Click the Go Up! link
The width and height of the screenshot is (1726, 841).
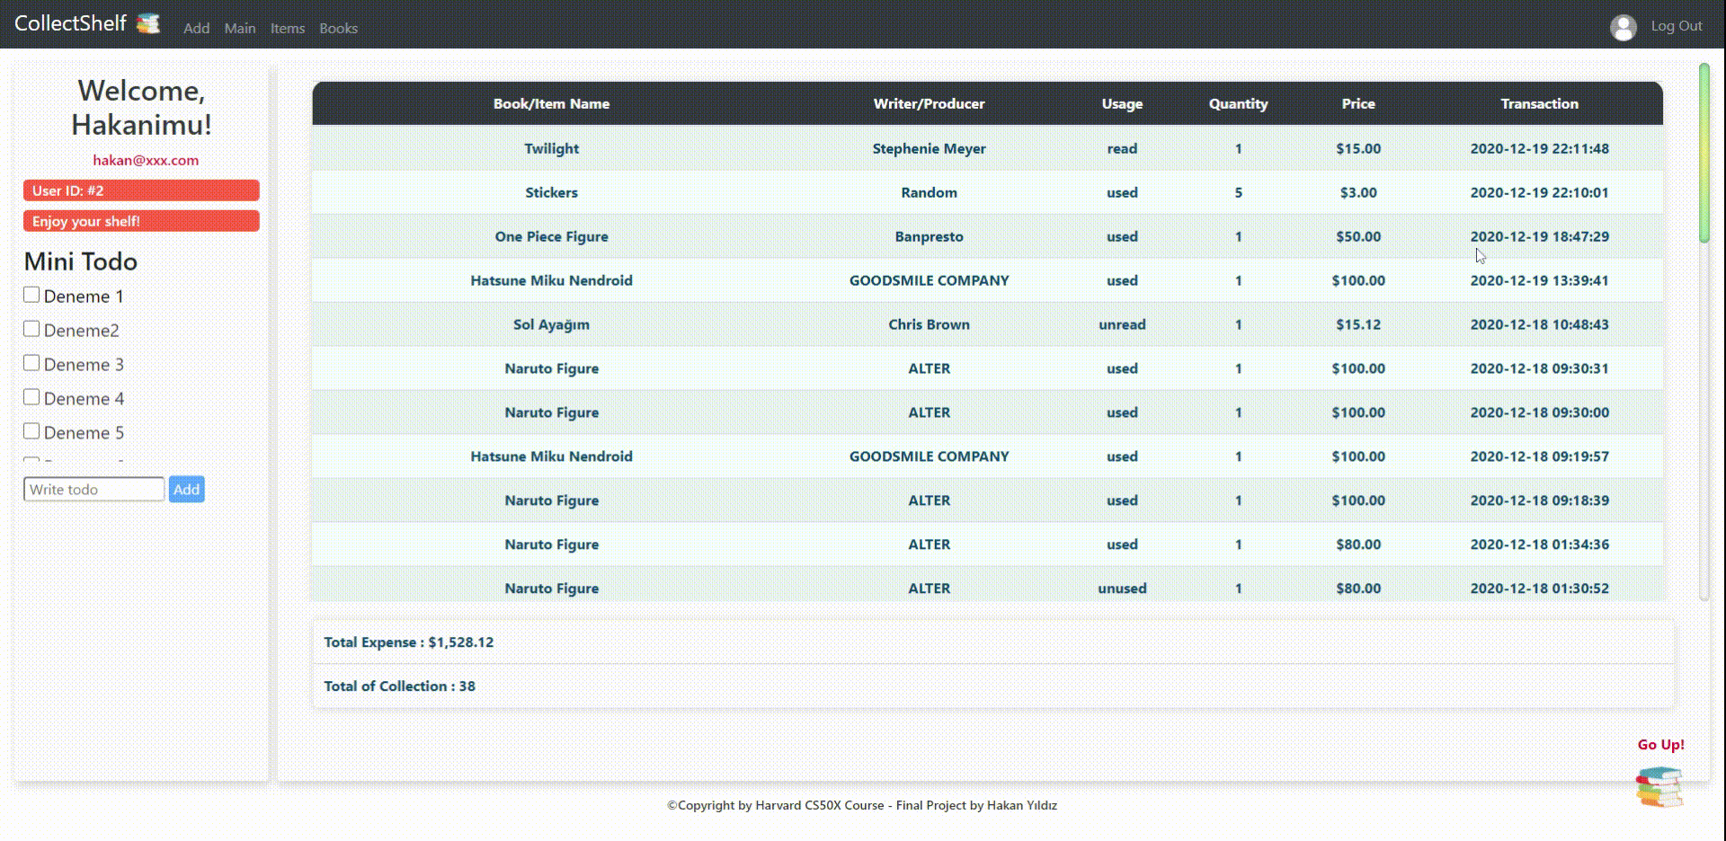tap(1660, 744)
